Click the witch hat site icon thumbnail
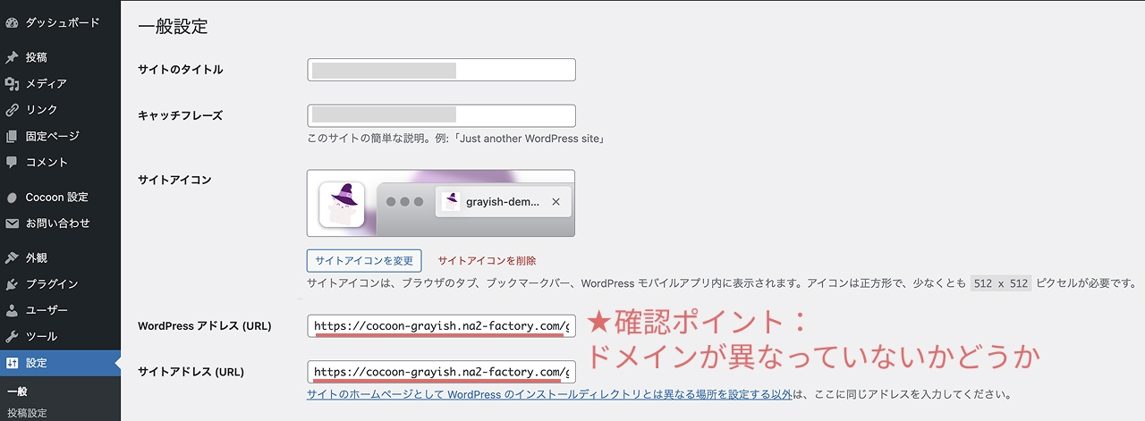 coord(342,204)
